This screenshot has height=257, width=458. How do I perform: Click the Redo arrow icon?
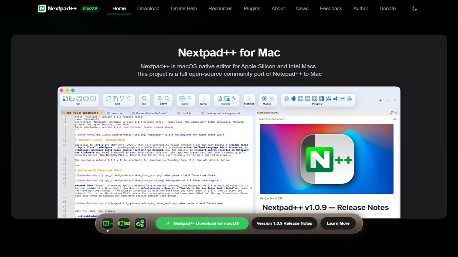129,99
